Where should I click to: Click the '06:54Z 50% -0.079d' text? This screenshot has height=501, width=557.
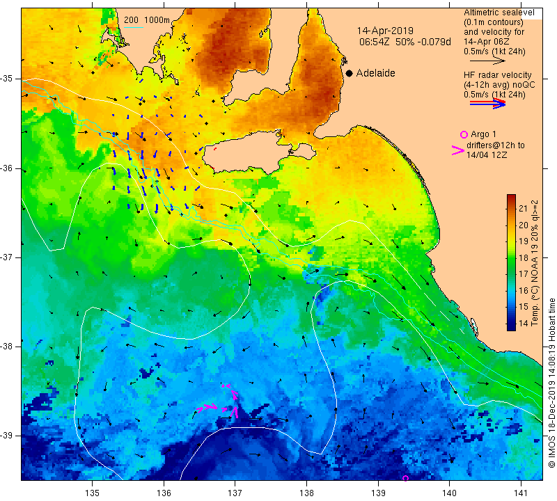click(405, 42)
